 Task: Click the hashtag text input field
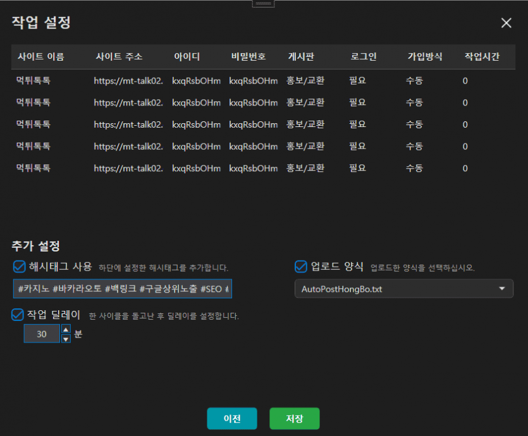[122, 289]
